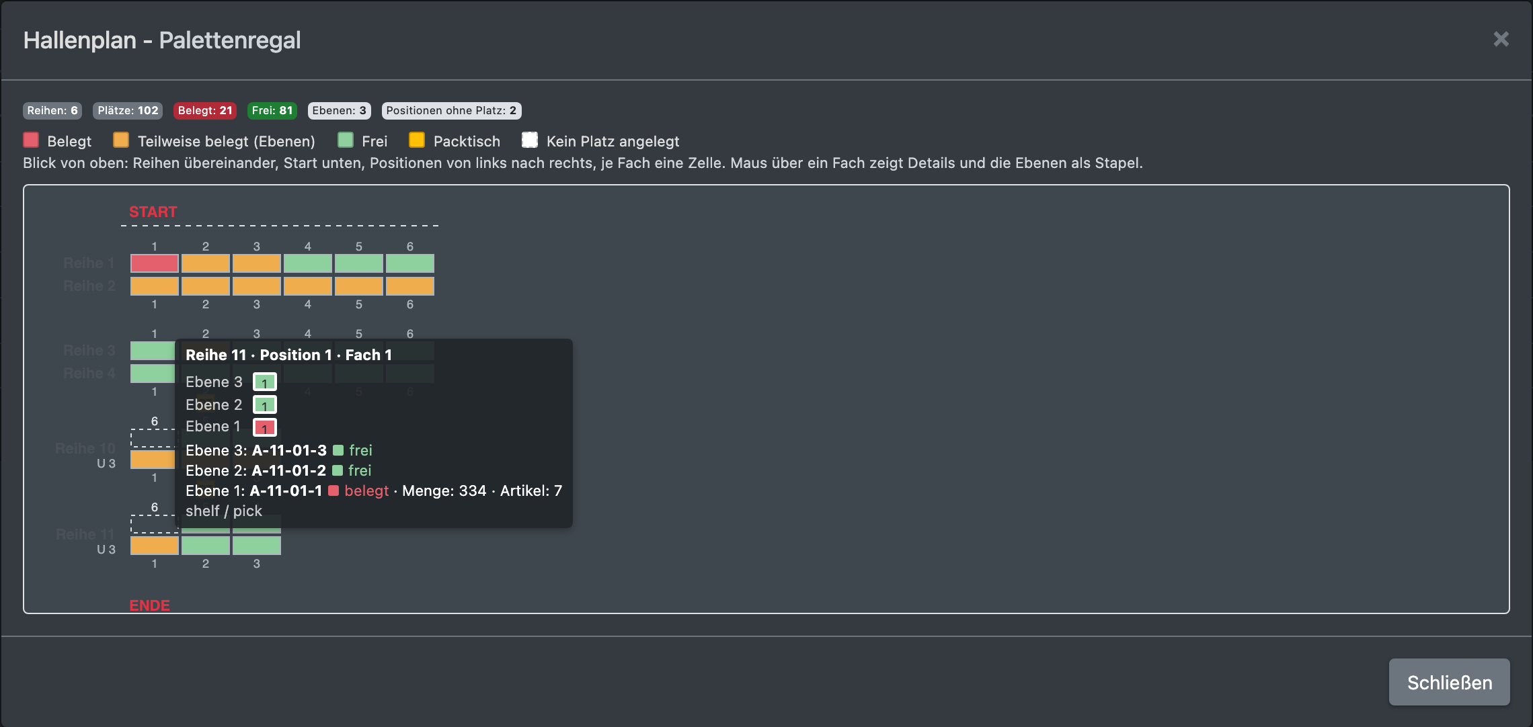Select the green cell at Reihe 4 position 1
This screenshot has width=1533, height=727.
[x=153, y=374]
